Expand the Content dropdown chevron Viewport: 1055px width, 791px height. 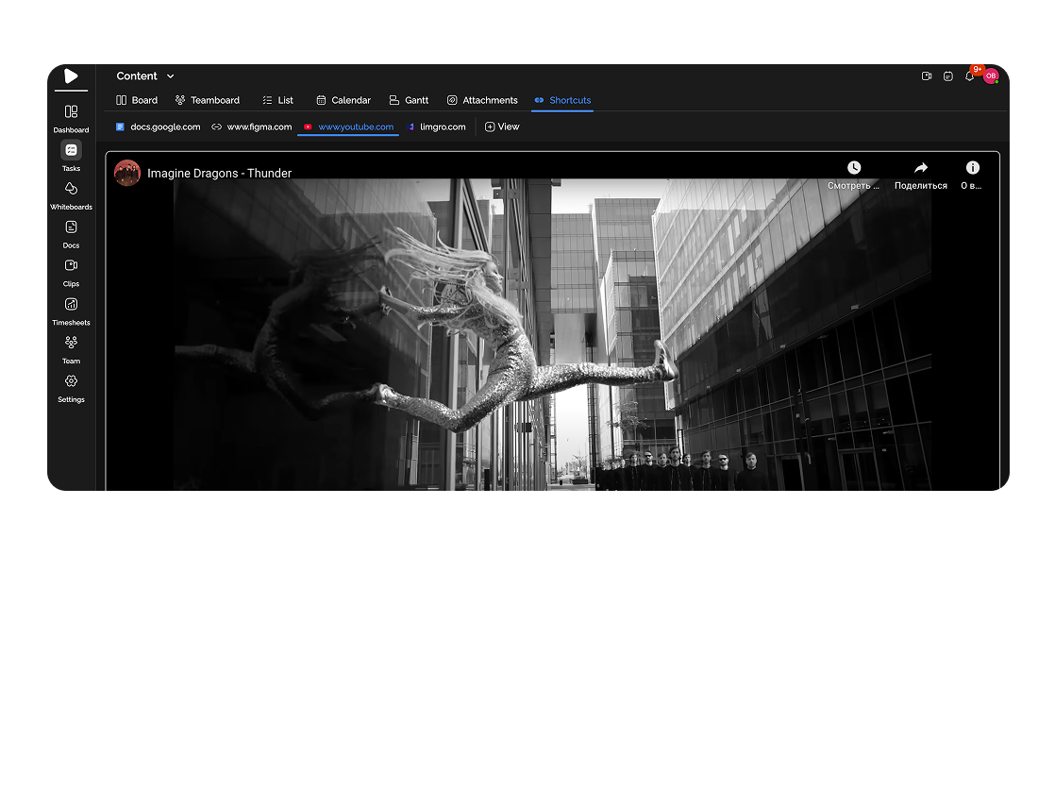click(x=171, y=76)
